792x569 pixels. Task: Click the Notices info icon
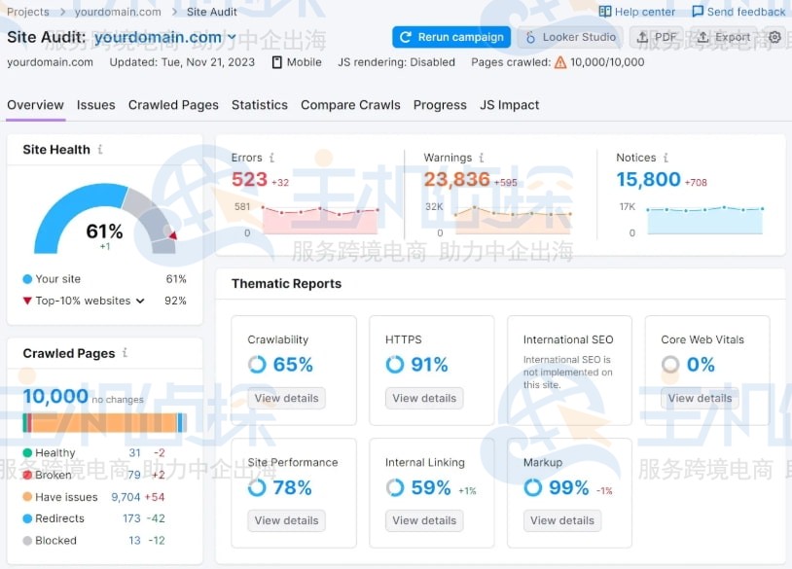point(666,158)
